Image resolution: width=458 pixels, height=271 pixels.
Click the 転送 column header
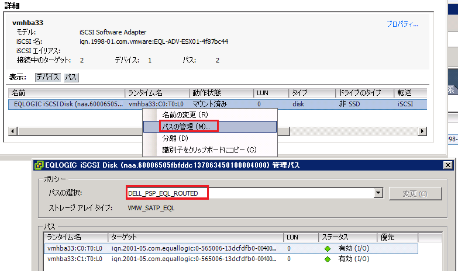pos(411,93)
